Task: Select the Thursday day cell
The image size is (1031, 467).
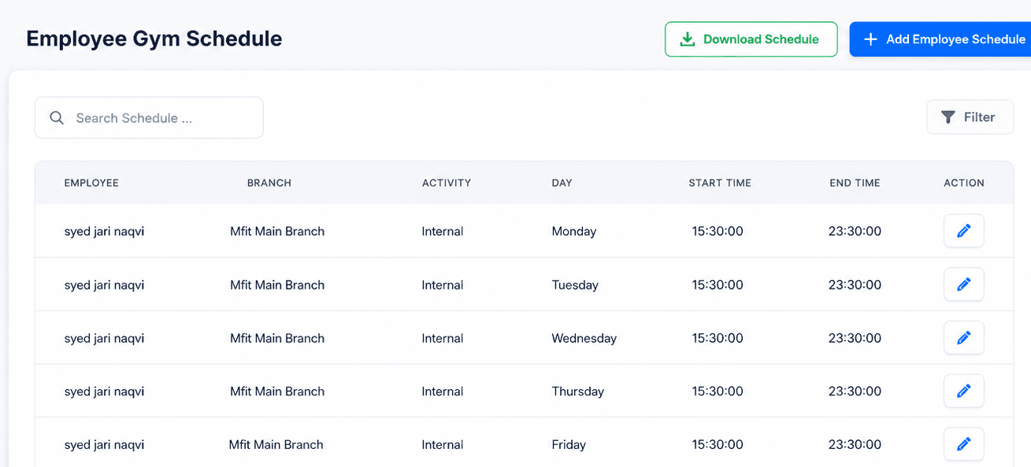Action: (x=578, y=392)
